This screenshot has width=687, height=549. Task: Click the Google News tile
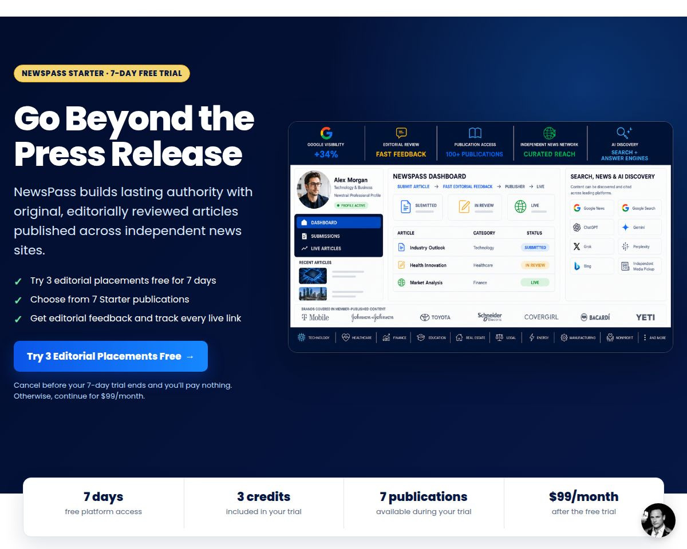[592, 208]
